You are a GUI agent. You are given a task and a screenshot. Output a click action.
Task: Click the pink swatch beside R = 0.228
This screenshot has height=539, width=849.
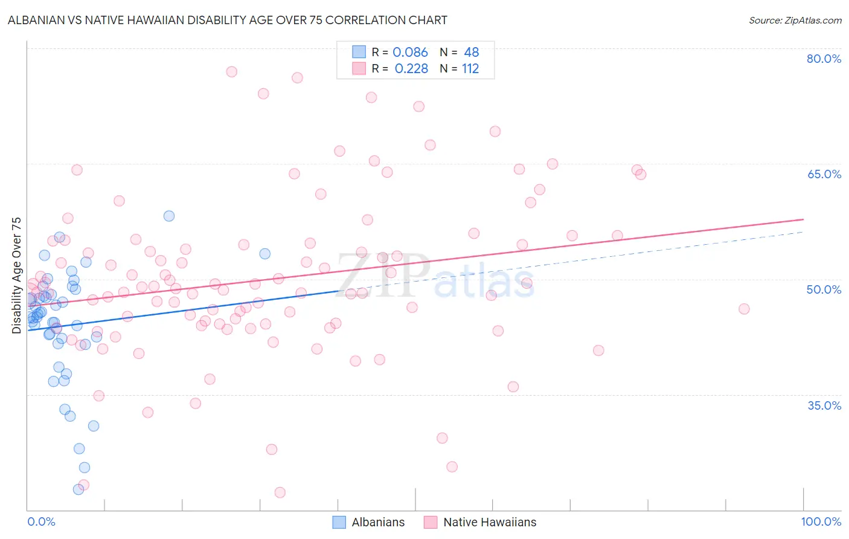(359, 68)
